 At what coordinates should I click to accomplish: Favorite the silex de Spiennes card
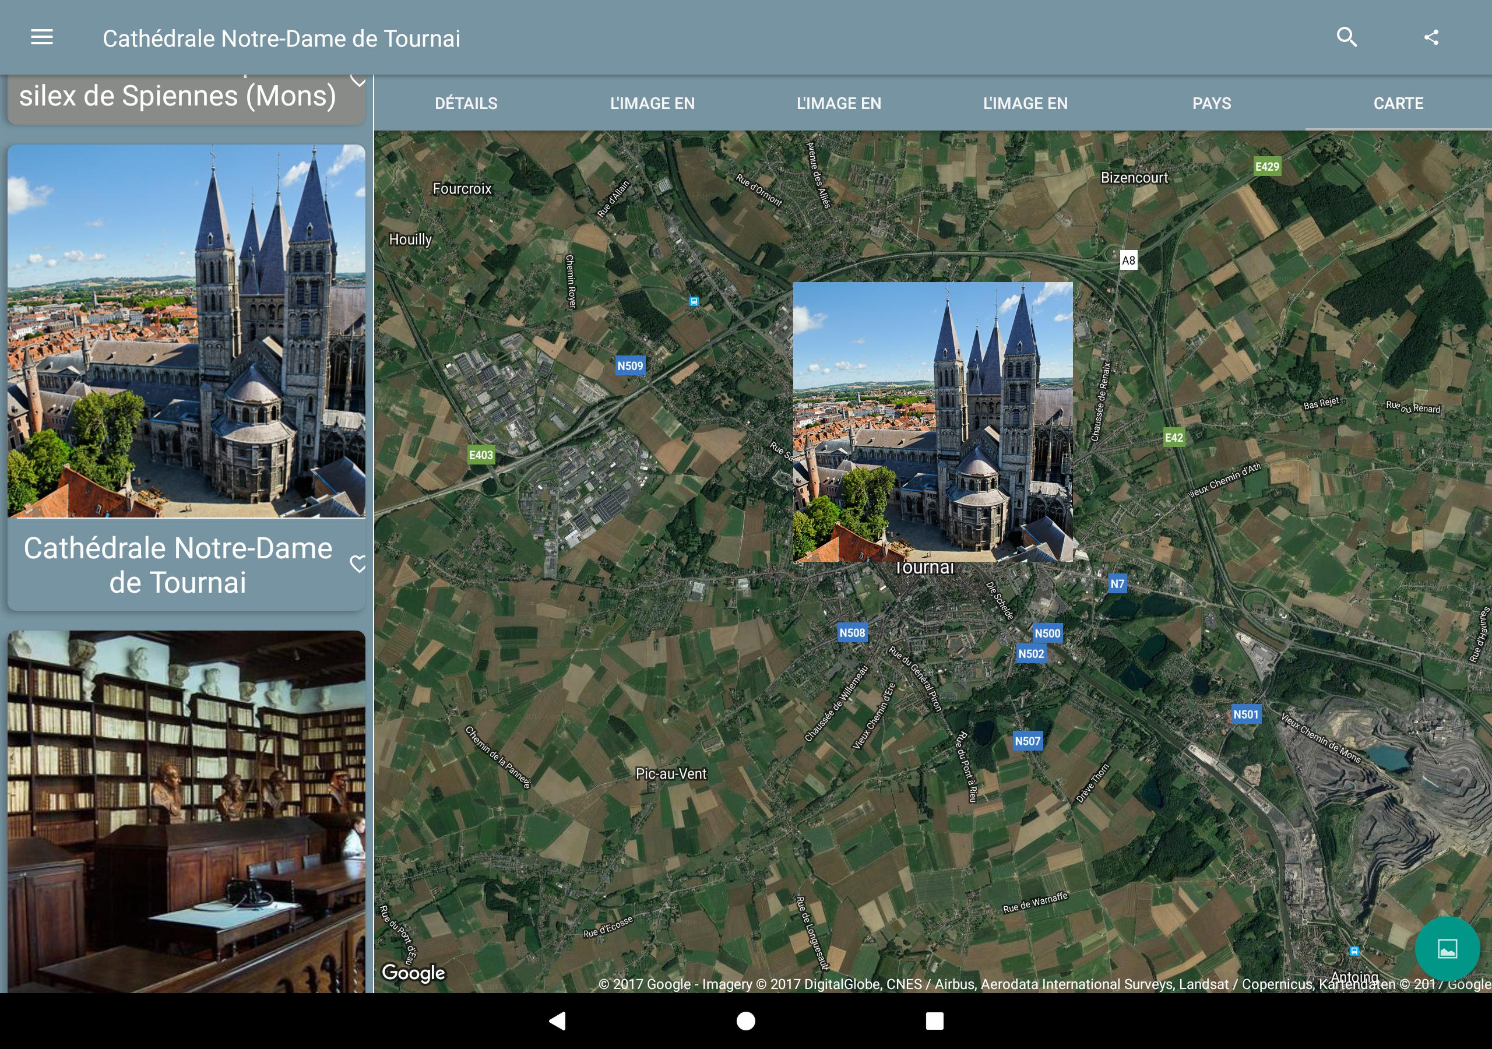[x=358, y=79]
